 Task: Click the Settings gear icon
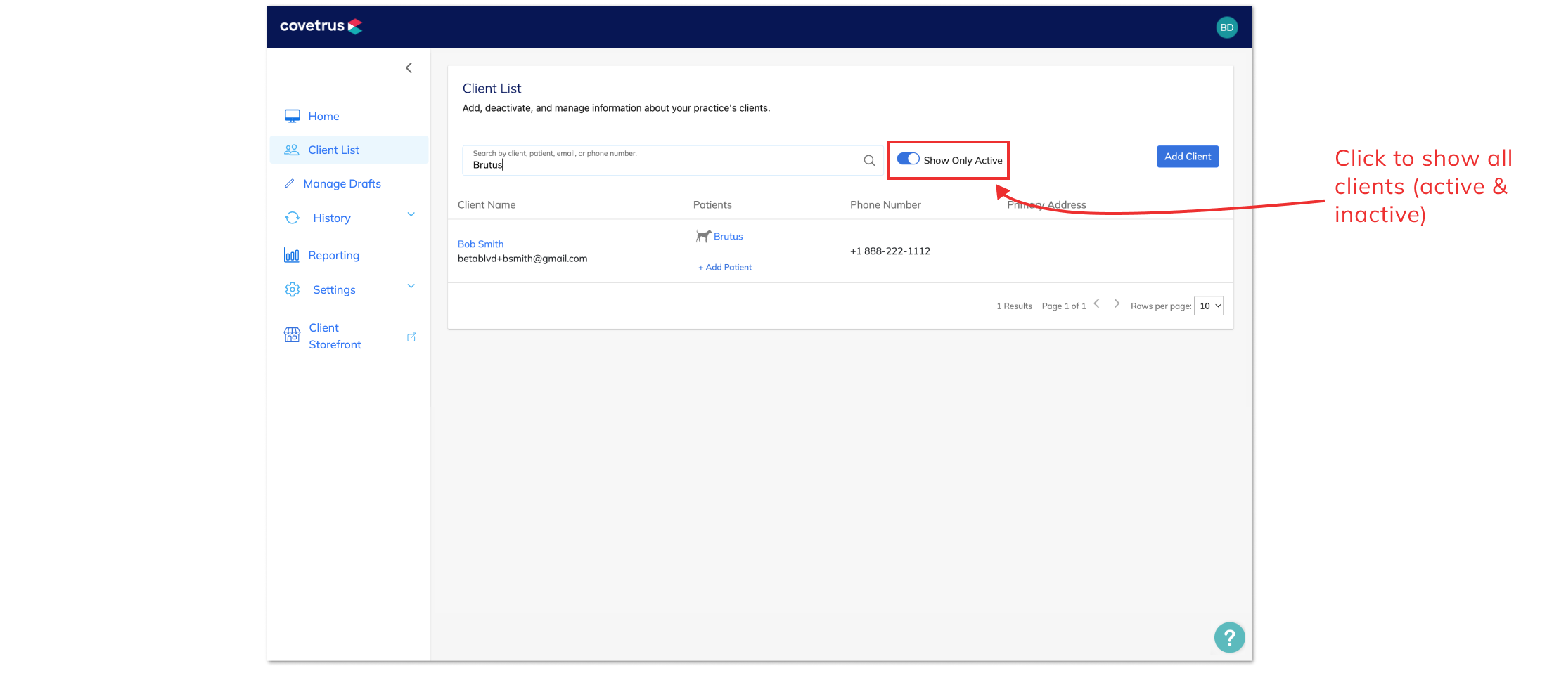pyautogui.click(x=293, y=289)
